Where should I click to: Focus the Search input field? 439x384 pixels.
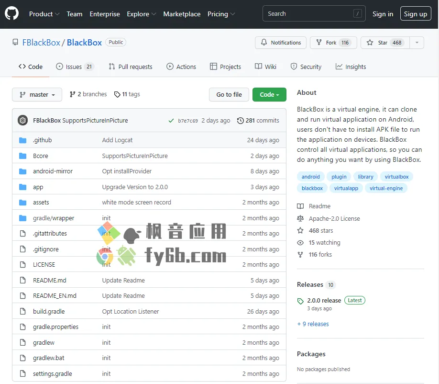click(314, 13)
